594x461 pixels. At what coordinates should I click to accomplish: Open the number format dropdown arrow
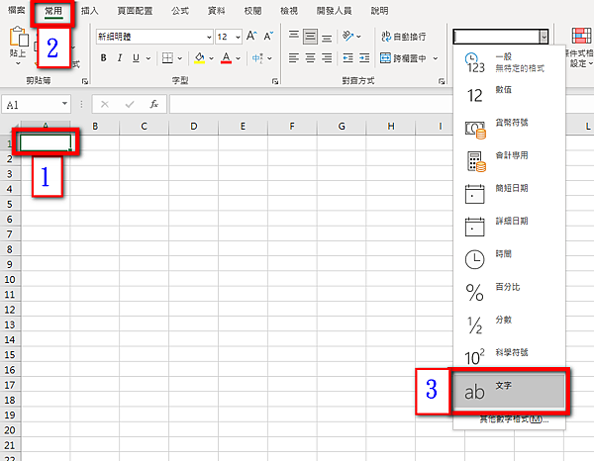(x=544, y=37)
